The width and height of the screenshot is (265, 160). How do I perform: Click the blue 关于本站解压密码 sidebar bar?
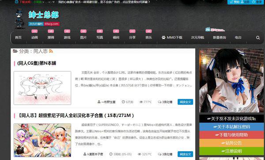231,127
